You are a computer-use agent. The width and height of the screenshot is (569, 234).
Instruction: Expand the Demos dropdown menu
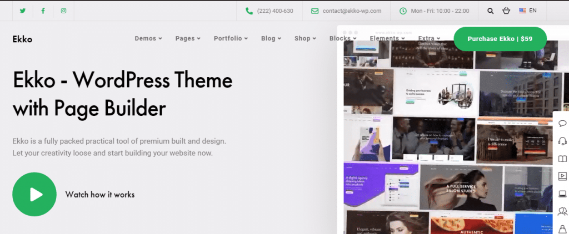click(x=148, y=38)
